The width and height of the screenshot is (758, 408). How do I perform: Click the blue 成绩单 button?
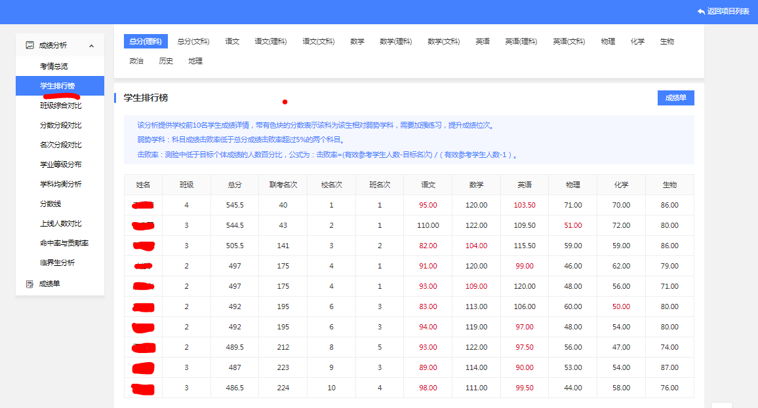pos(675,98)
